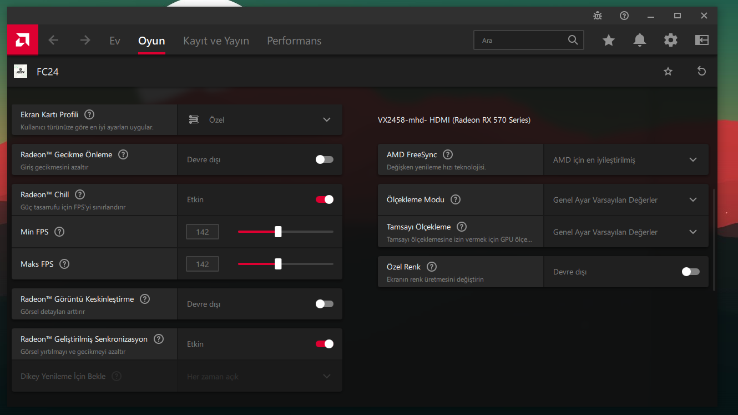Open Tamsayı Ölçekleme dropdown
This screenshot has width=738, height=415.
pos(626,232)
